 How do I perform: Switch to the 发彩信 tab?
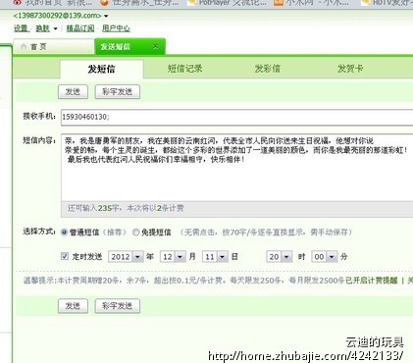pos(268,69)
